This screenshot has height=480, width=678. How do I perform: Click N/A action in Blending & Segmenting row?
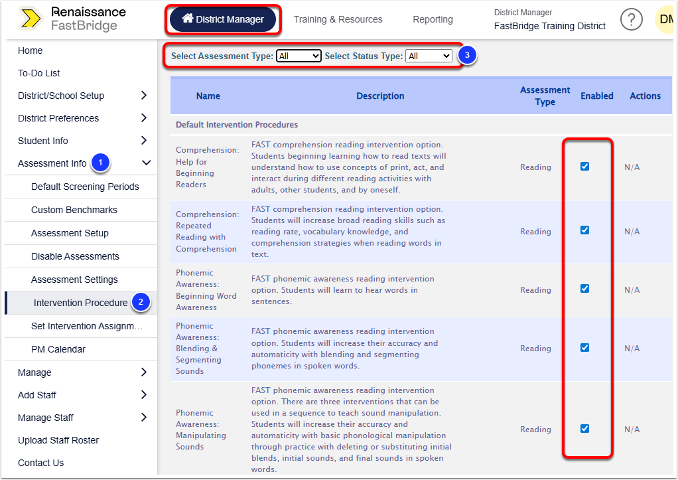click(x=632, y=349)
